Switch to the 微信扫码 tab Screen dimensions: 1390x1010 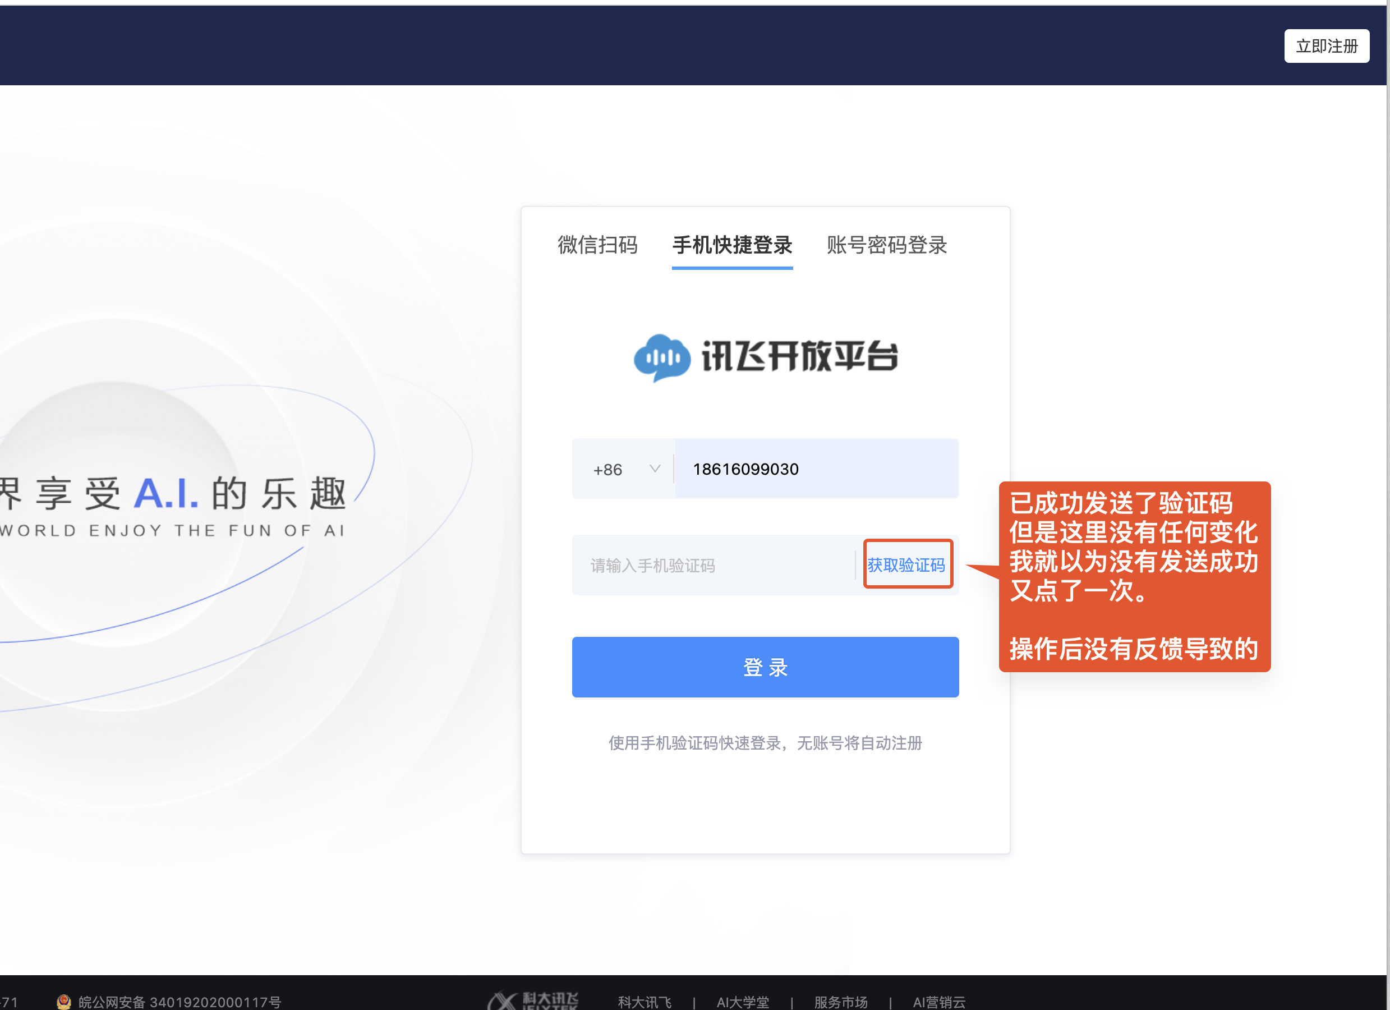[597, 245]
